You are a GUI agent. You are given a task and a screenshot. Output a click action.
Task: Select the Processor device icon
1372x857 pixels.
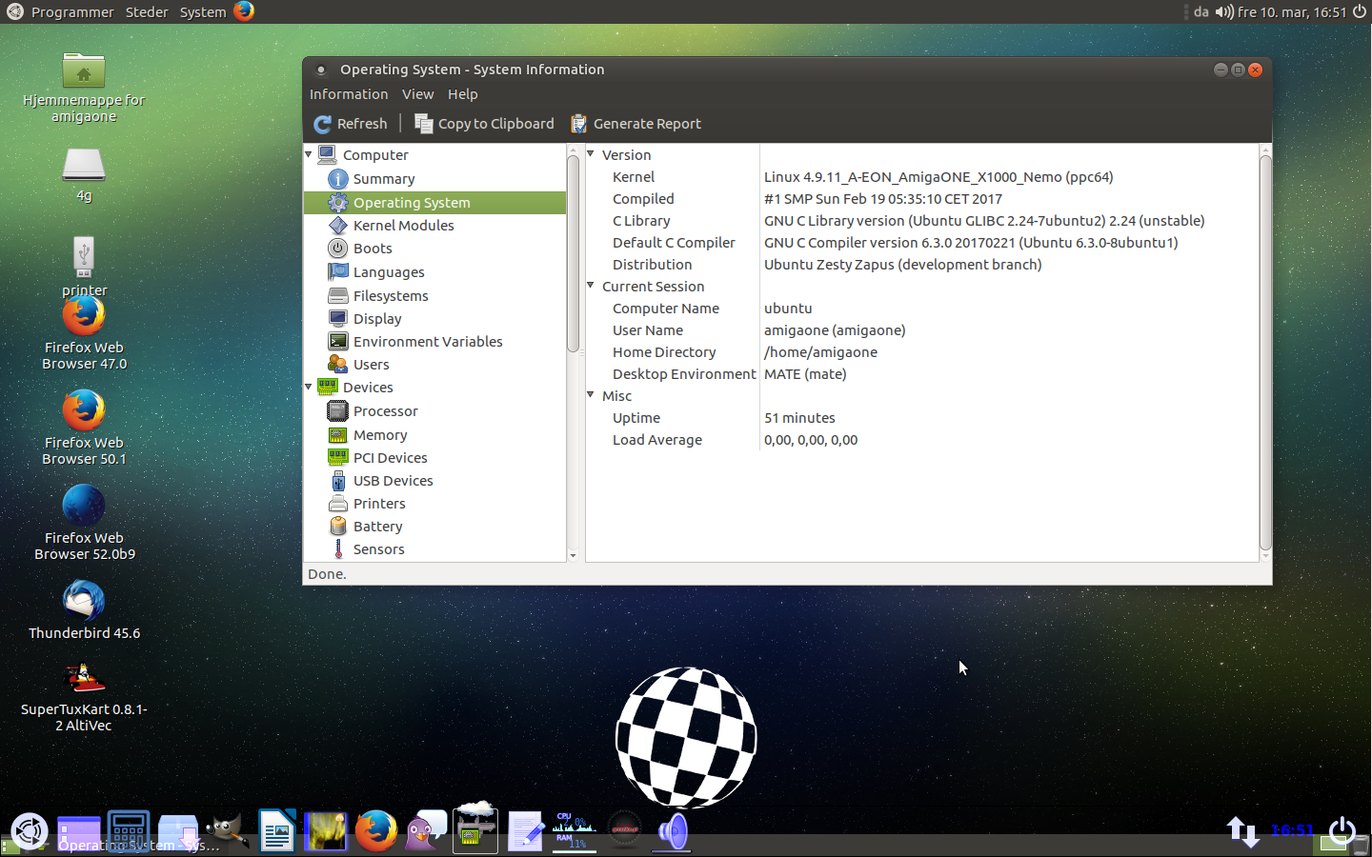[x=337, y=411]
